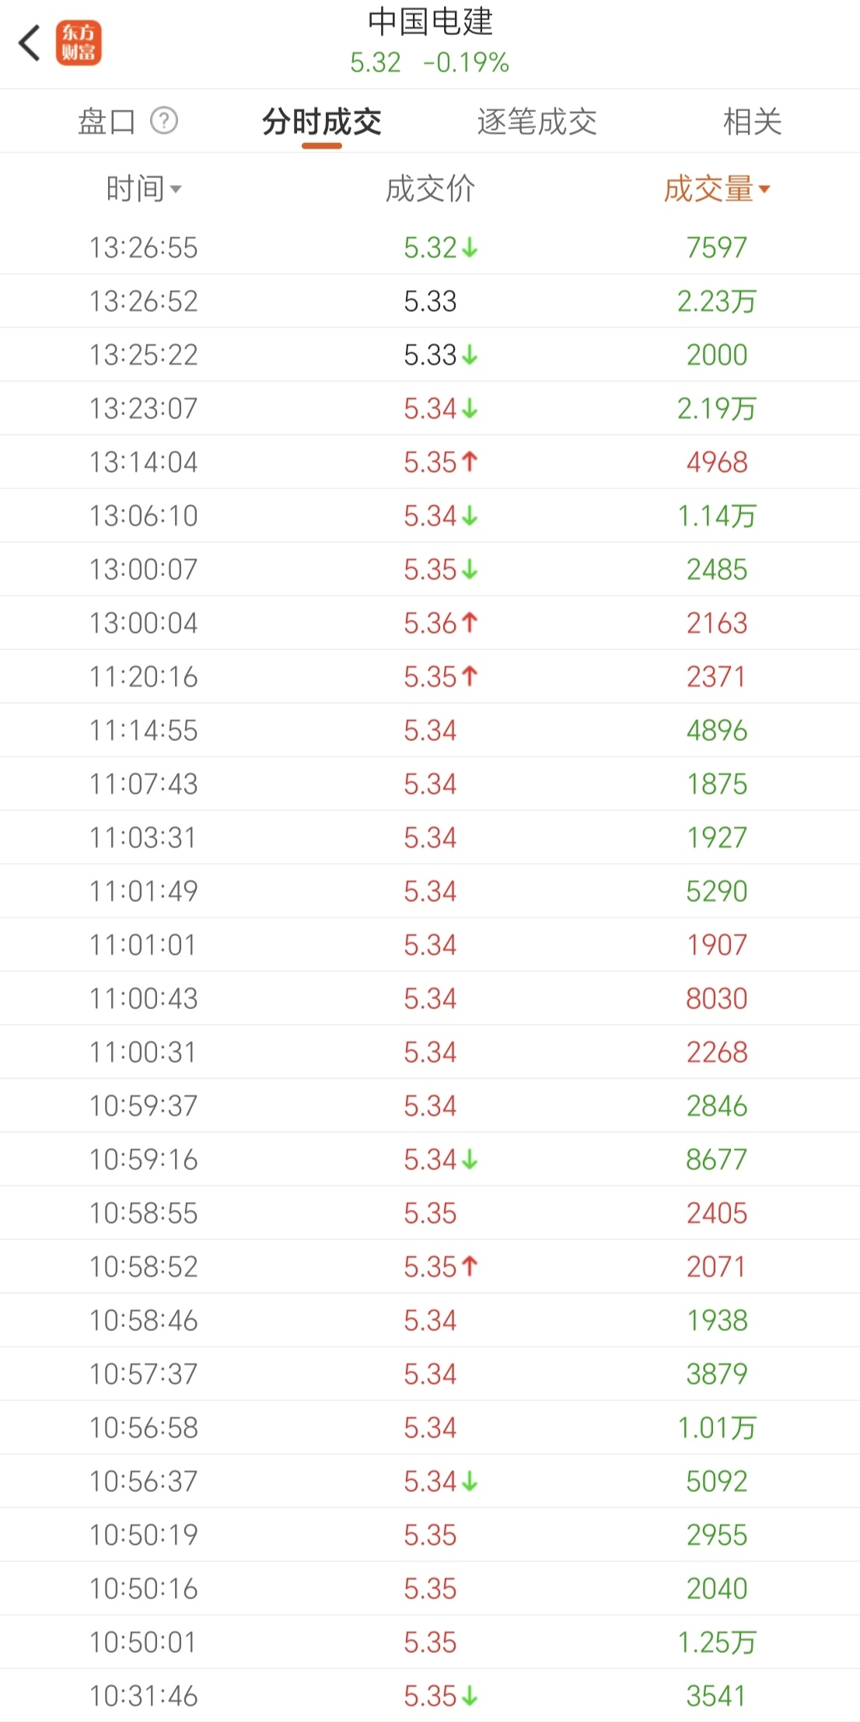Tap the 5.32 -0.19% price summary
The image size is (860, 1722).
pyautogui.click(x=430, y=62)
